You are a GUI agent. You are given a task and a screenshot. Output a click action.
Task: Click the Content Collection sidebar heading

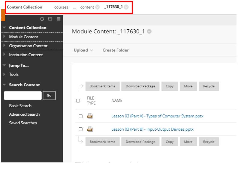coord(28,28)
